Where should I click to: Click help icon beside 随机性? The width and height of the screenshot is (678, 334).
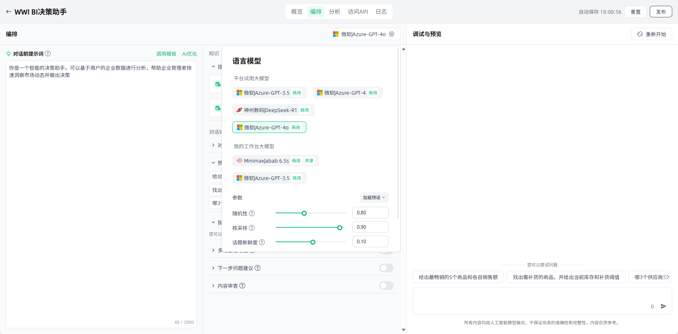pyautogui.click(x=252, y=213)
